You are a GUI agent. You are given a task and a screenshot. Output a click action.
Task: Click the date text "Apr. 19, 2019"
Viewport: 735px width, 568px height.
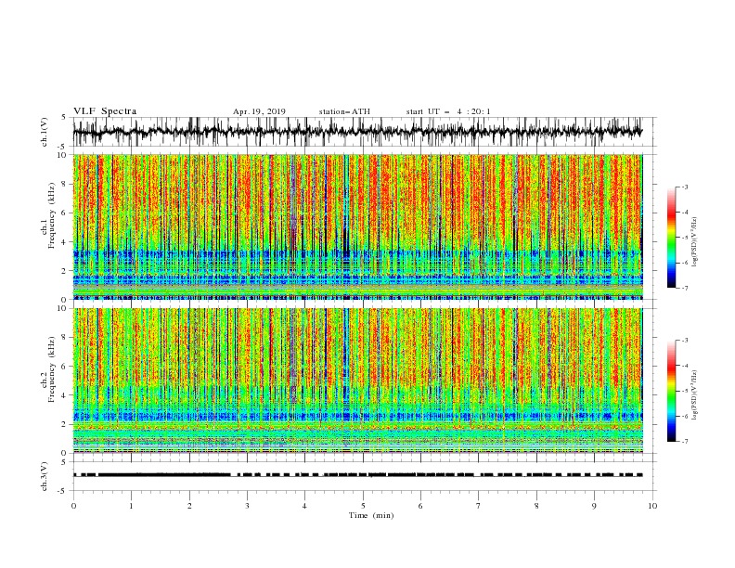[x=259, y=111]
